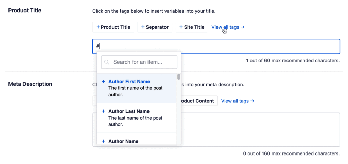Click plus icon beside Author Last Name

[x=103, y=111]
